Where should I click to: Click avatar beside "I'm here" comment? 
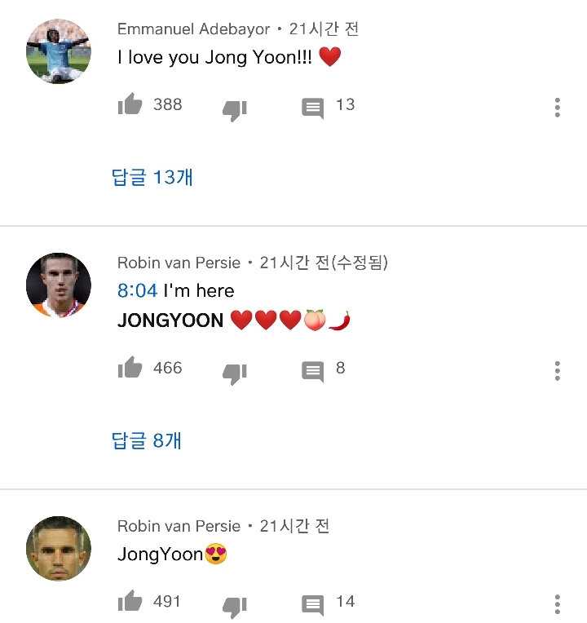tap(59, 285)
